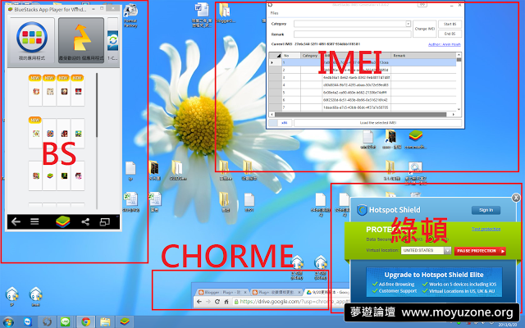This screenshot has height=328, width=525.
Task: Open the Format Factory desktop shortcut
Action: point(130,16)
